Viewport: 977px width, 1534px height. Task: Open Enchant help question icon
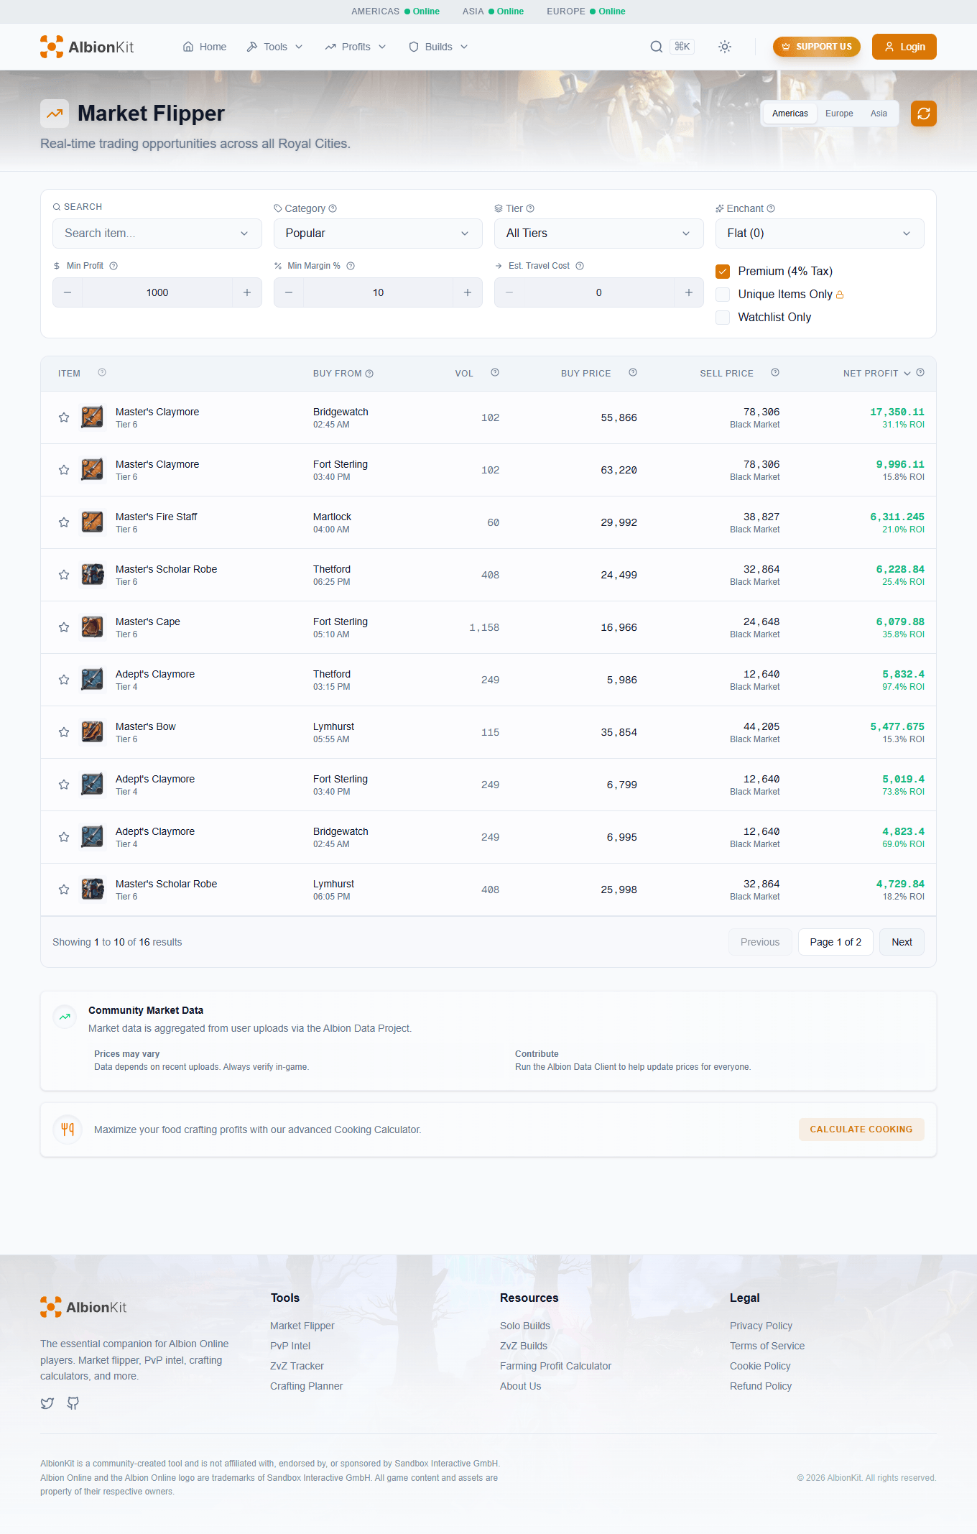[771, 208]
